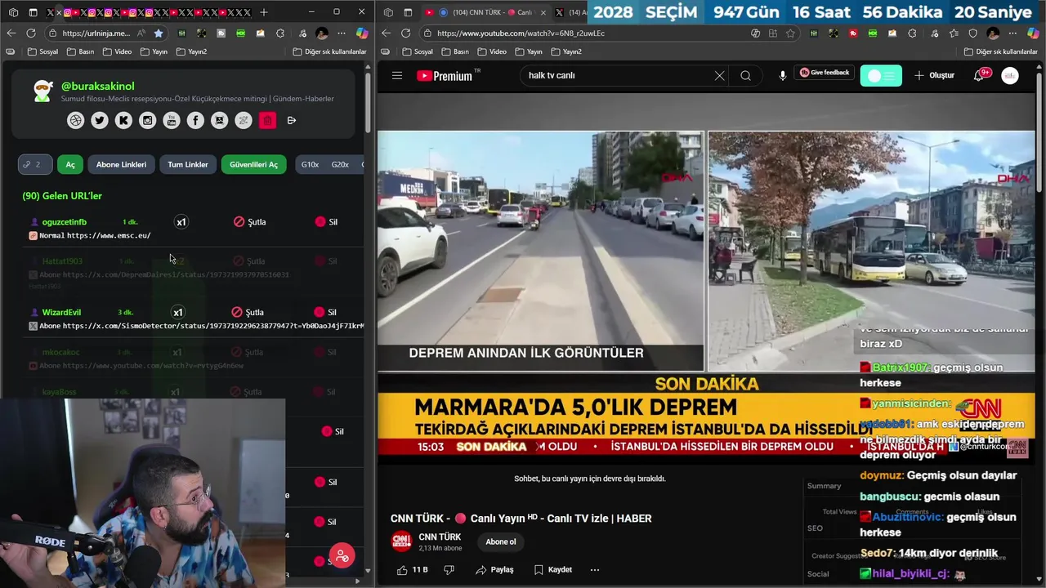
Task: Click Abone Linkleri button
Action: pyautogui.click(x=121, y=164)
